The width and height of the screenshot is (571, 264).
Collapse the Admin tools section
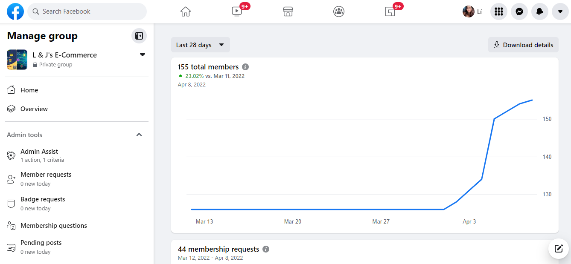click(x=139, y=135)
